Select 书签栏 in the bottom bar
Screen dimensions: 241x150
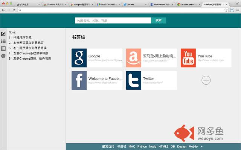coord(122,147)
